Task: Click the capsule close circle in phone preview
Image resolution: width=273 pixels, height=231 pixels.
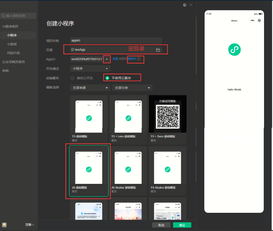Action: point(259,21)
